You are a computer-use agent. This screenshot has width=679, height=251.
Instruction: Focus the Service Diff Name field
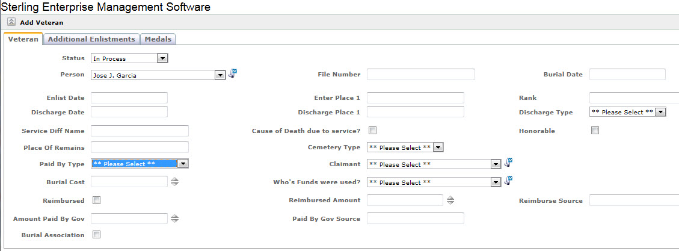click(140, 131)
